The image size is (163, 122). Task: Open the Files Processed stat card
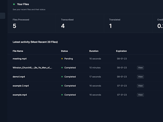(32, 23)
